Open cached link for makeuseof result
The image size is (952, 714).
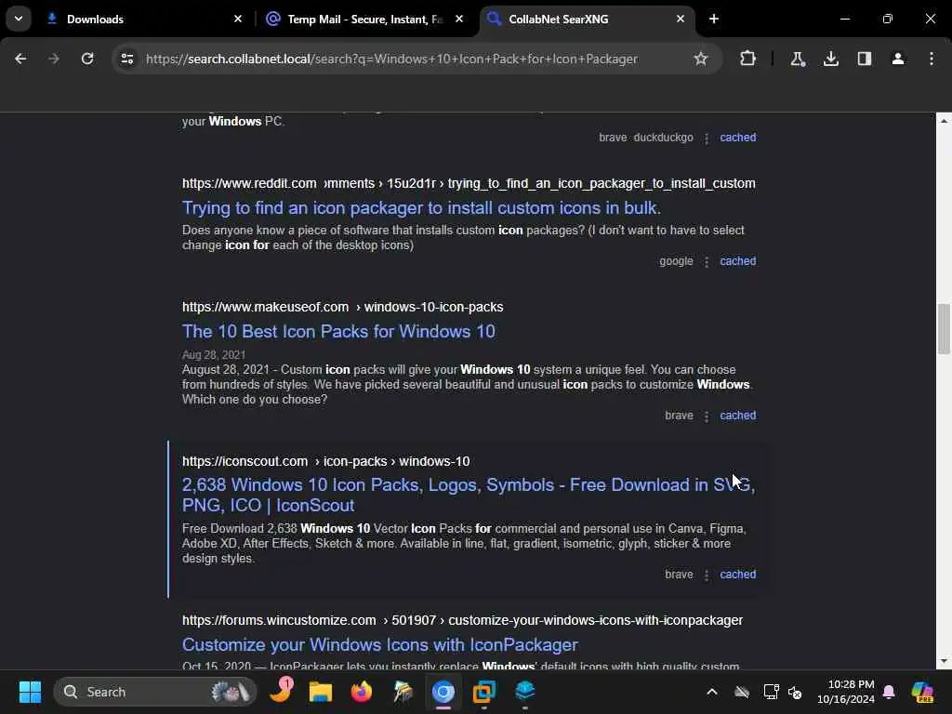(737, 416)
